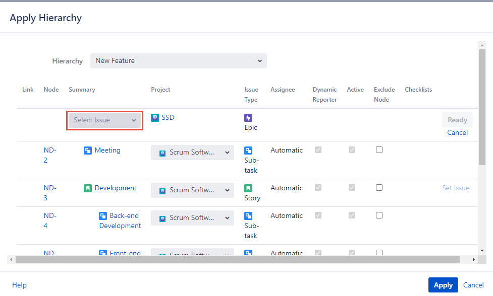This screenshot has height=296, width=493.
Task: Click the Meeting sub-task icon in Summary
Action: point(88,151)
